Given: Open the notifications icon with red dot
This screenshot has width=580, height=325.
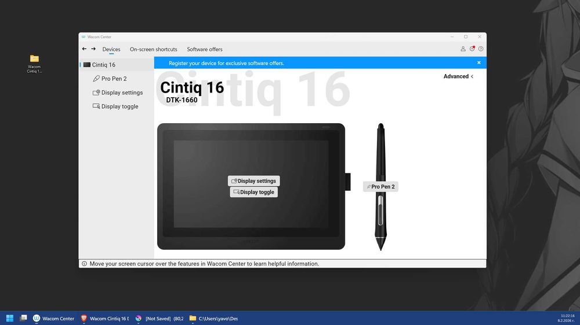Looking at the screenshot, I should [x=472, y=49].
